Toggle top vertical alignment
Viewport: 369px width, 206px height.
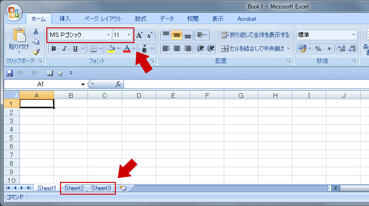tap(166, 35)
